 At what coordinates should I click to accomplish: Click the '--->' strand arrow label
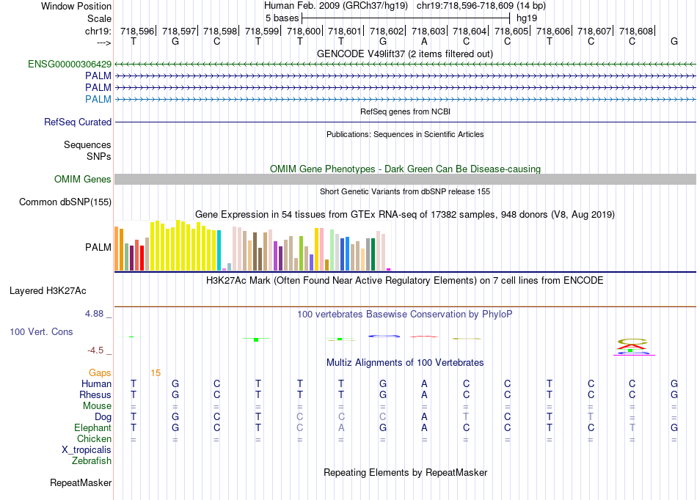pos(104,43)
